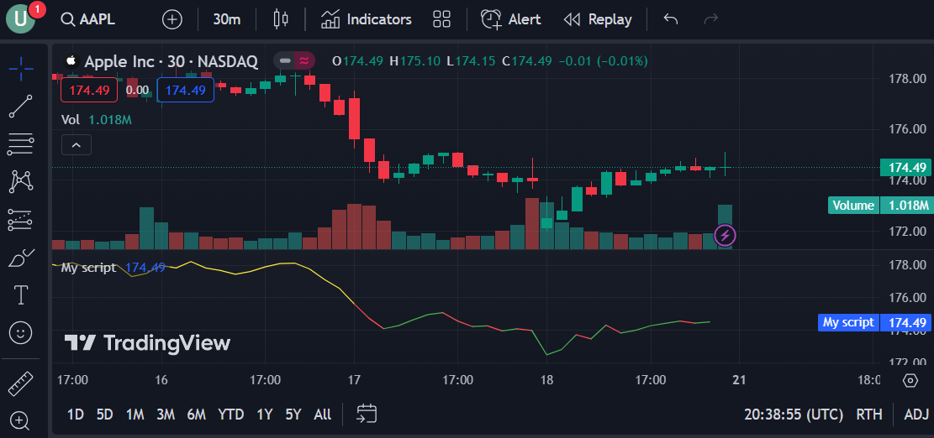Select the brush drawing tool
Screen dimensions: 934x438
point(21,258)
